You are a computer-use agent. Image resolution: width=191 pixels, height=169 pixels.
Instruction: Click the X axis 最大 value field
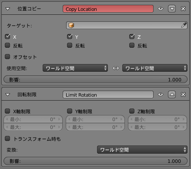[x=33, y=127]
